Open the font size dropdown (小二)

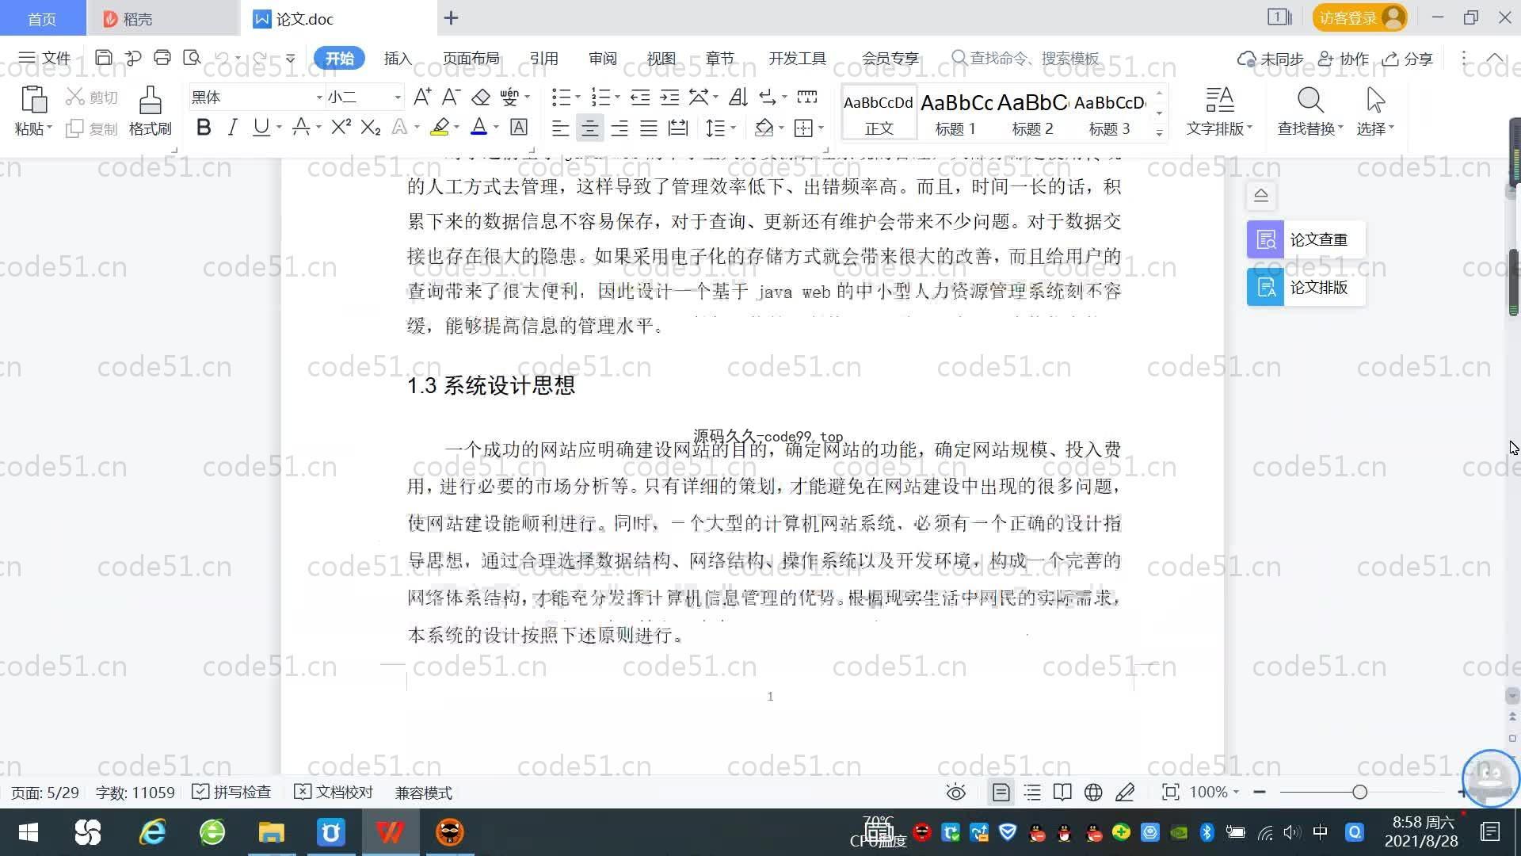398,97
